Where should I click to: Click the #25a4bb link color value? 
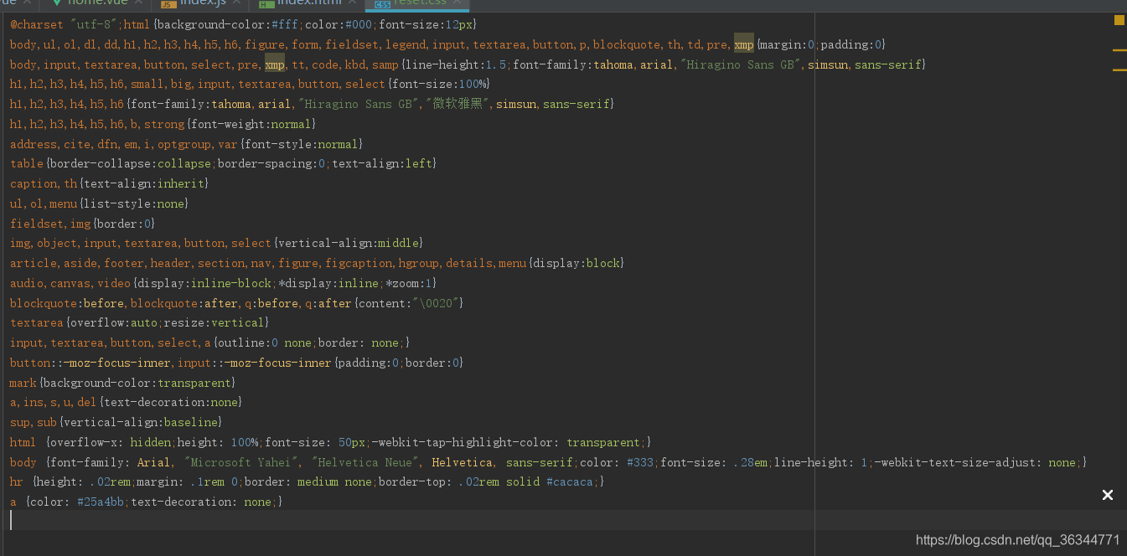click(x=101, y=502)
